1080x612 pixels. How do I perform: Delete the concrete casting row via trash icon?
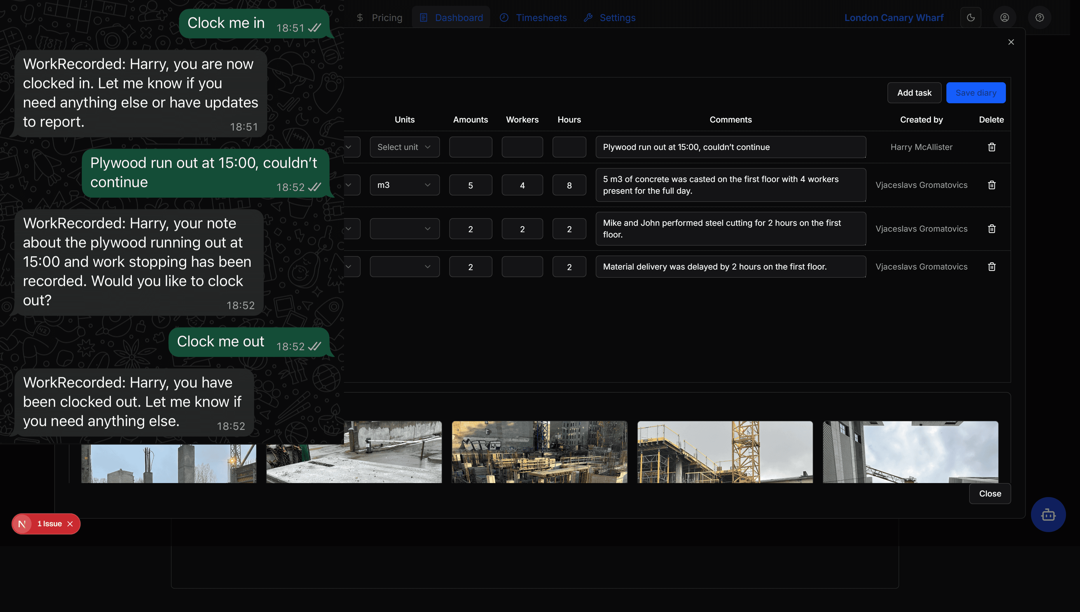pyautogui.click(x=992, y=185)
